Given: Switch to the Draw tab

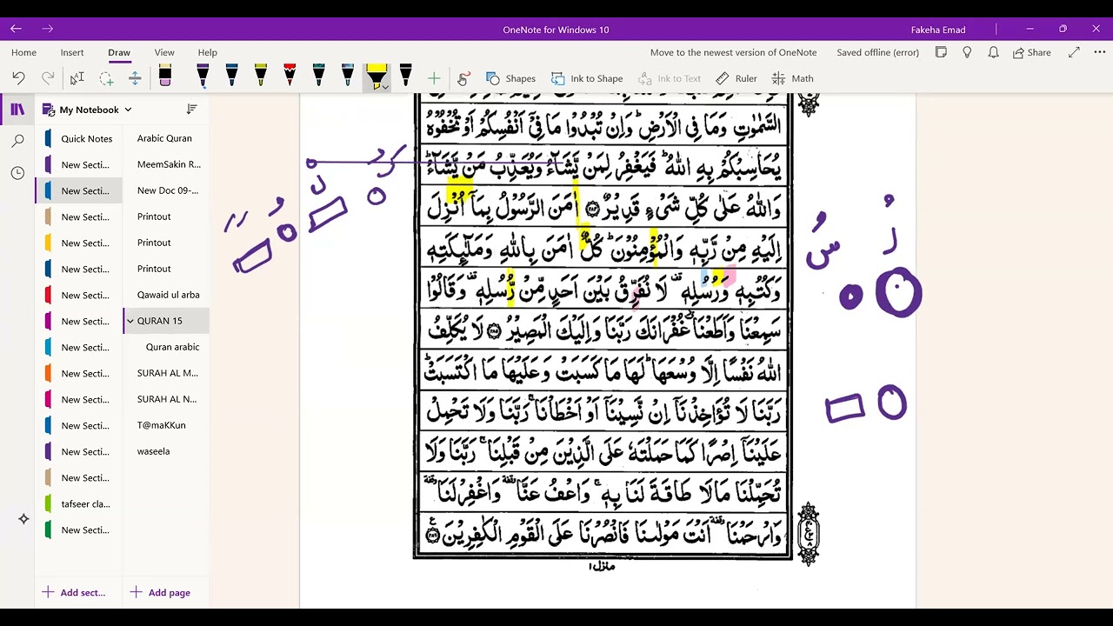Looking at the screenshot, I should tap(119, 52).
